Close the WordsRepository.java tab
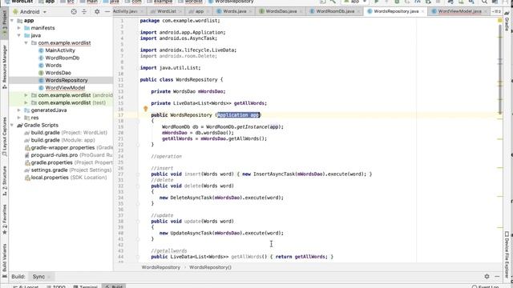513x288 pixels. [x=422, y=11]
